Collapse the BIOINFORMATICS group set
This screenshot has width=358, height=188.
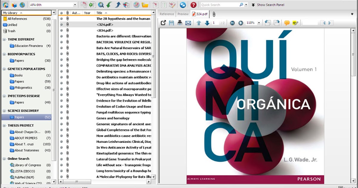pyautogui.click(x=4, y=54)
